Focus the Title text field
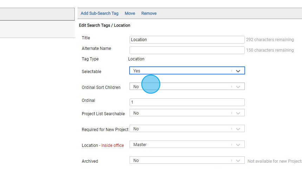This screenshot has height=169, width=302. 187,40
